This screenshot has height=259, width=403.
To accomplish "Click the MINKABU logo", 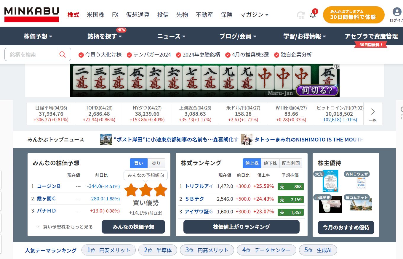I will [x=31, y=15].
